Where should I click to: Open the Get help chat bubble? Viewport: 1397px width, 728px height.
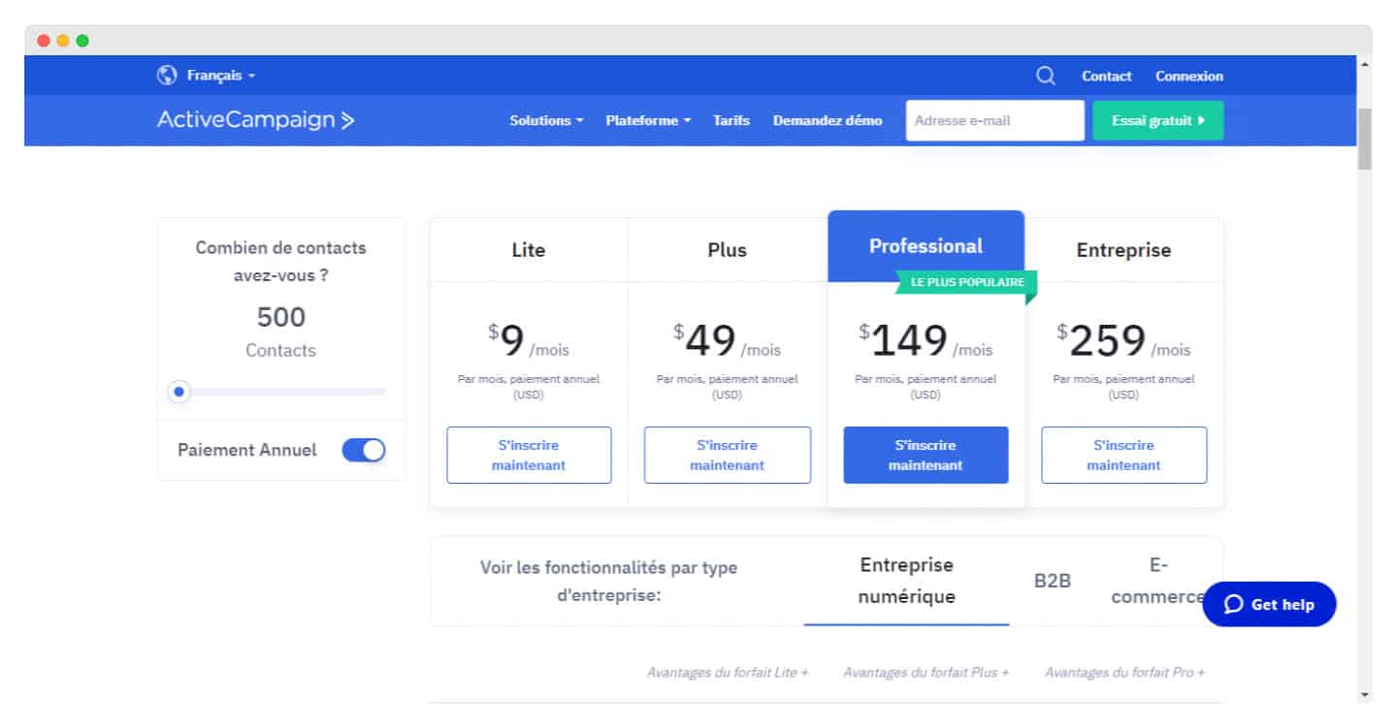(x=1269, y=605)
